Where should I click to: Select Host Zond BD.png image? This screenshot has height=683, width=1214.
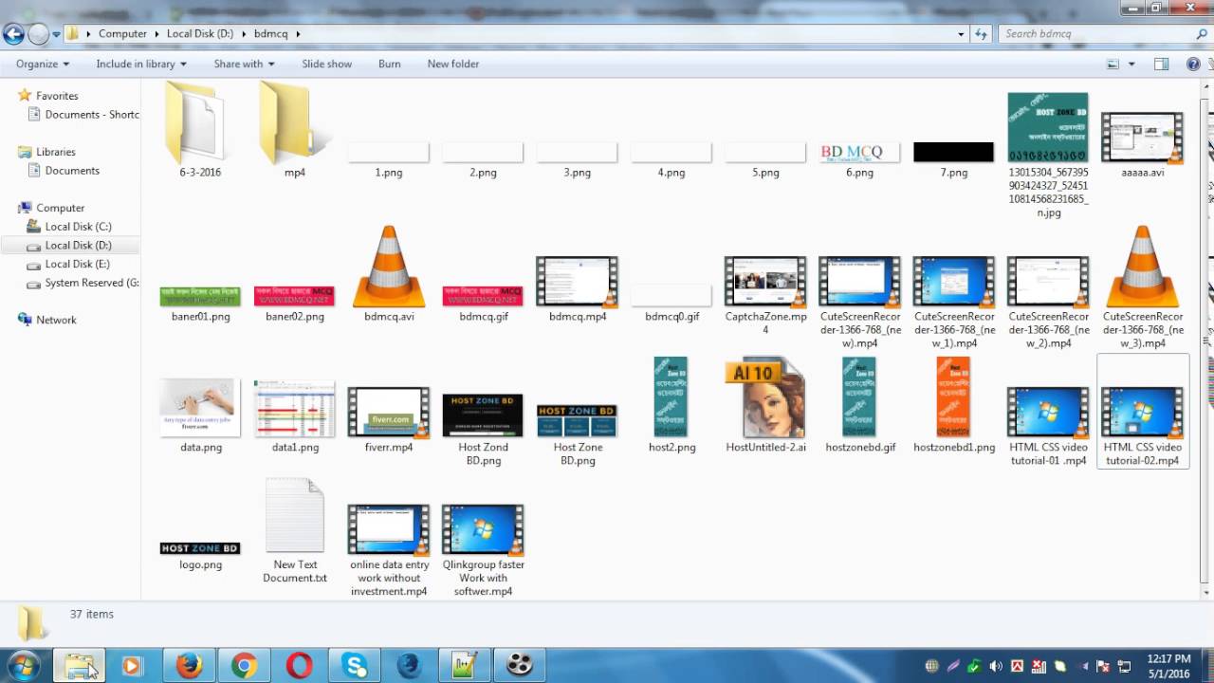[483, 430]
